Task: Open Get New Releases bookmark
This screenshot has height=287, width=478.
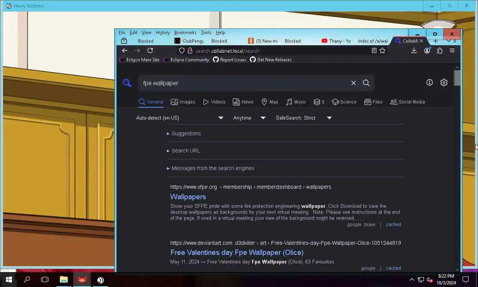Action: [271, 60]
